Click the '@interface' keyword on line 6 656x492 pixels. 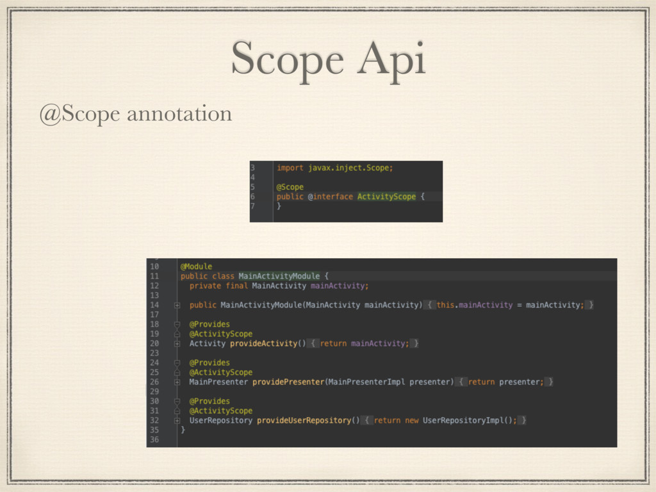(331, 197)
